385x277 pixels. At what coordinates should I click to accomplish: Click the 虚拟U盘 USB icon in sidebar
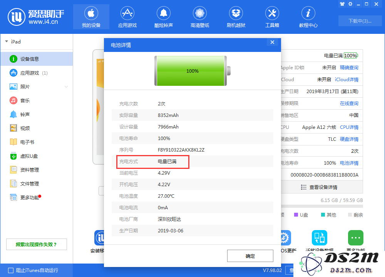(13, 156)
